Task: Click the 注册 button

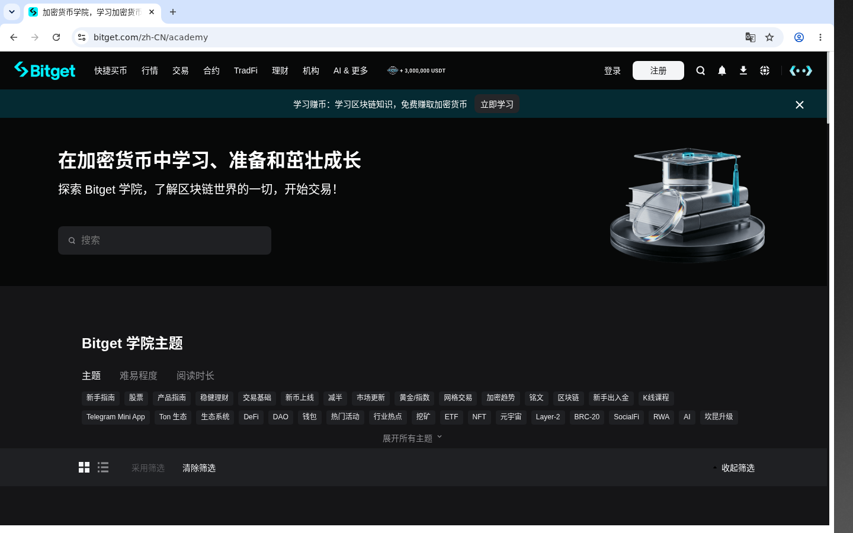Action: 658,70
